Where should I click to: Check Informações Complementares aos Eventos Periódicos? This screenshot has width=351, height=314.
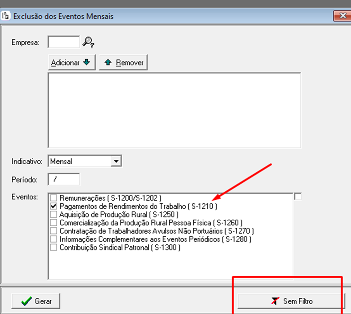pyautogui.click(x=54, y=239)
